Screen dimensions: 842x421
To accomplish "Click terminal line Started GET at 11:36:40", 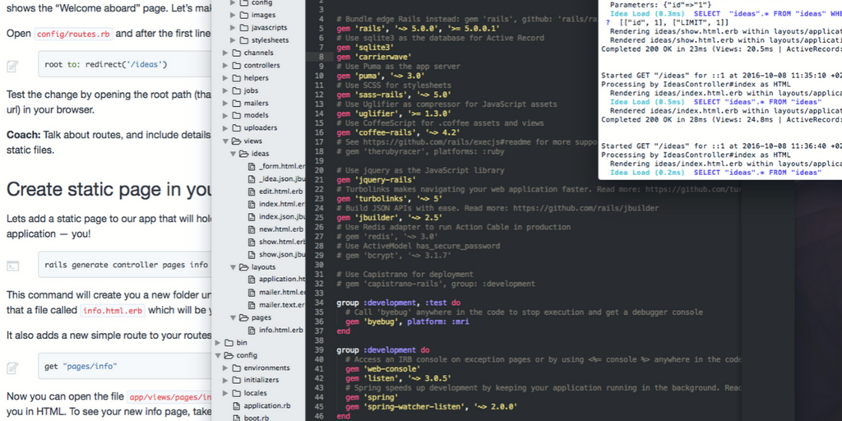I will 721,146.
